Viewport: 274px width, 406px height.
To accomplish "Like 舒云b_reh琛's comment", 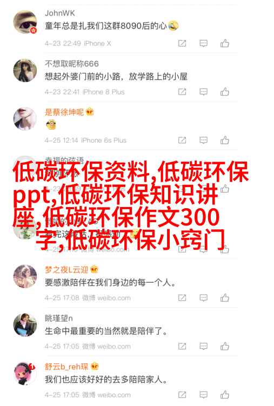I will pyautogui.click(x=225, y=395).
